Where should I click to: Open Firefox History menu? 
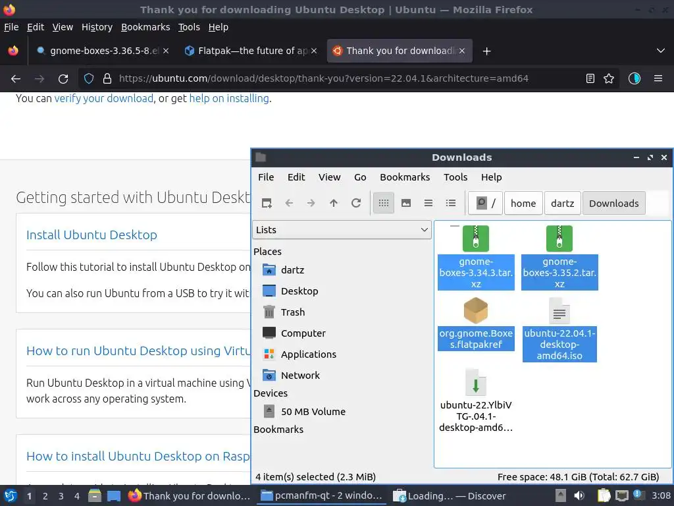click(97, 27)
